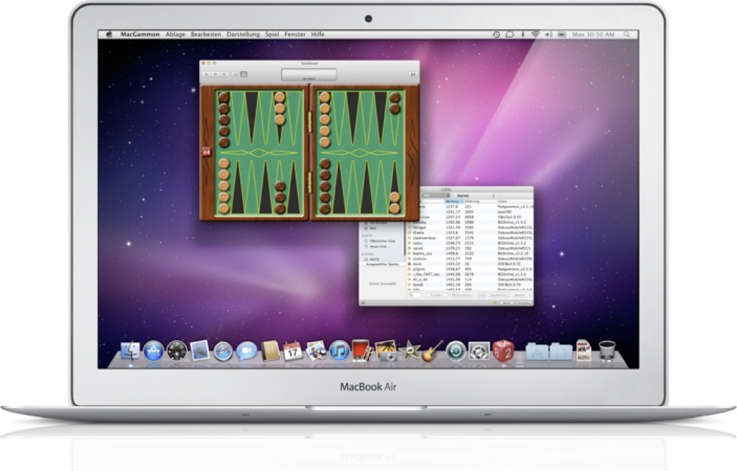This screenshot has width=737, height=471.
Task: Open the Spiel menu
Action: pyautogui.click(x=272, y=34)
